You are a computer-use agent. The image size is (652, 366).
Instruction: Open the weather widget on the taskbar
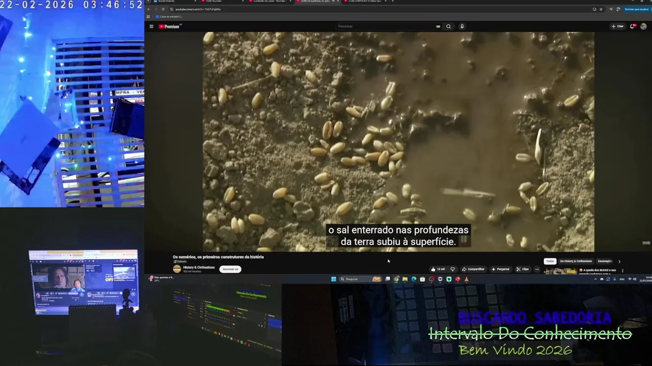(x=161, y=279)
